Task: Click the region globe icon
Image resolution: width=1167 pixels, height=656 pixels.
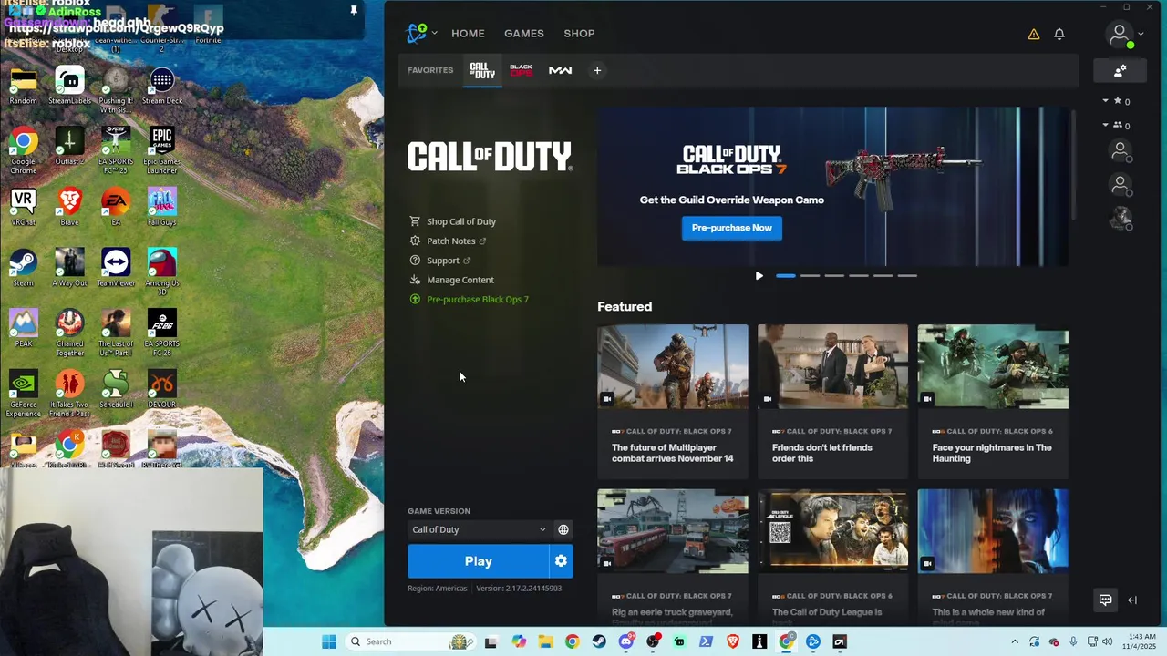Action: click(563, 529)
